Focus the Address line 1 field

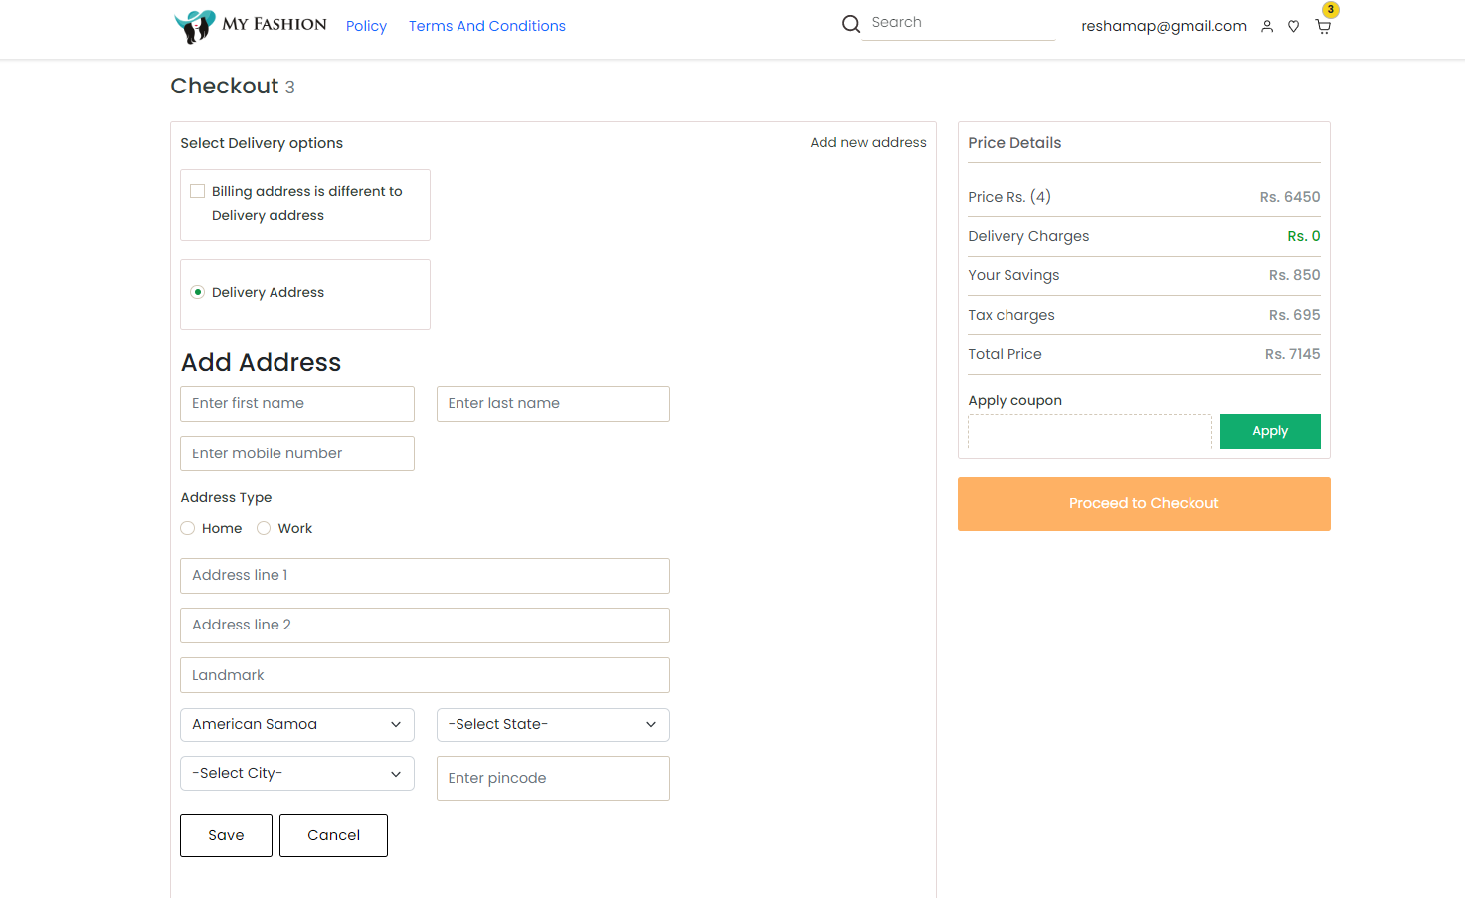click(425, 576)
